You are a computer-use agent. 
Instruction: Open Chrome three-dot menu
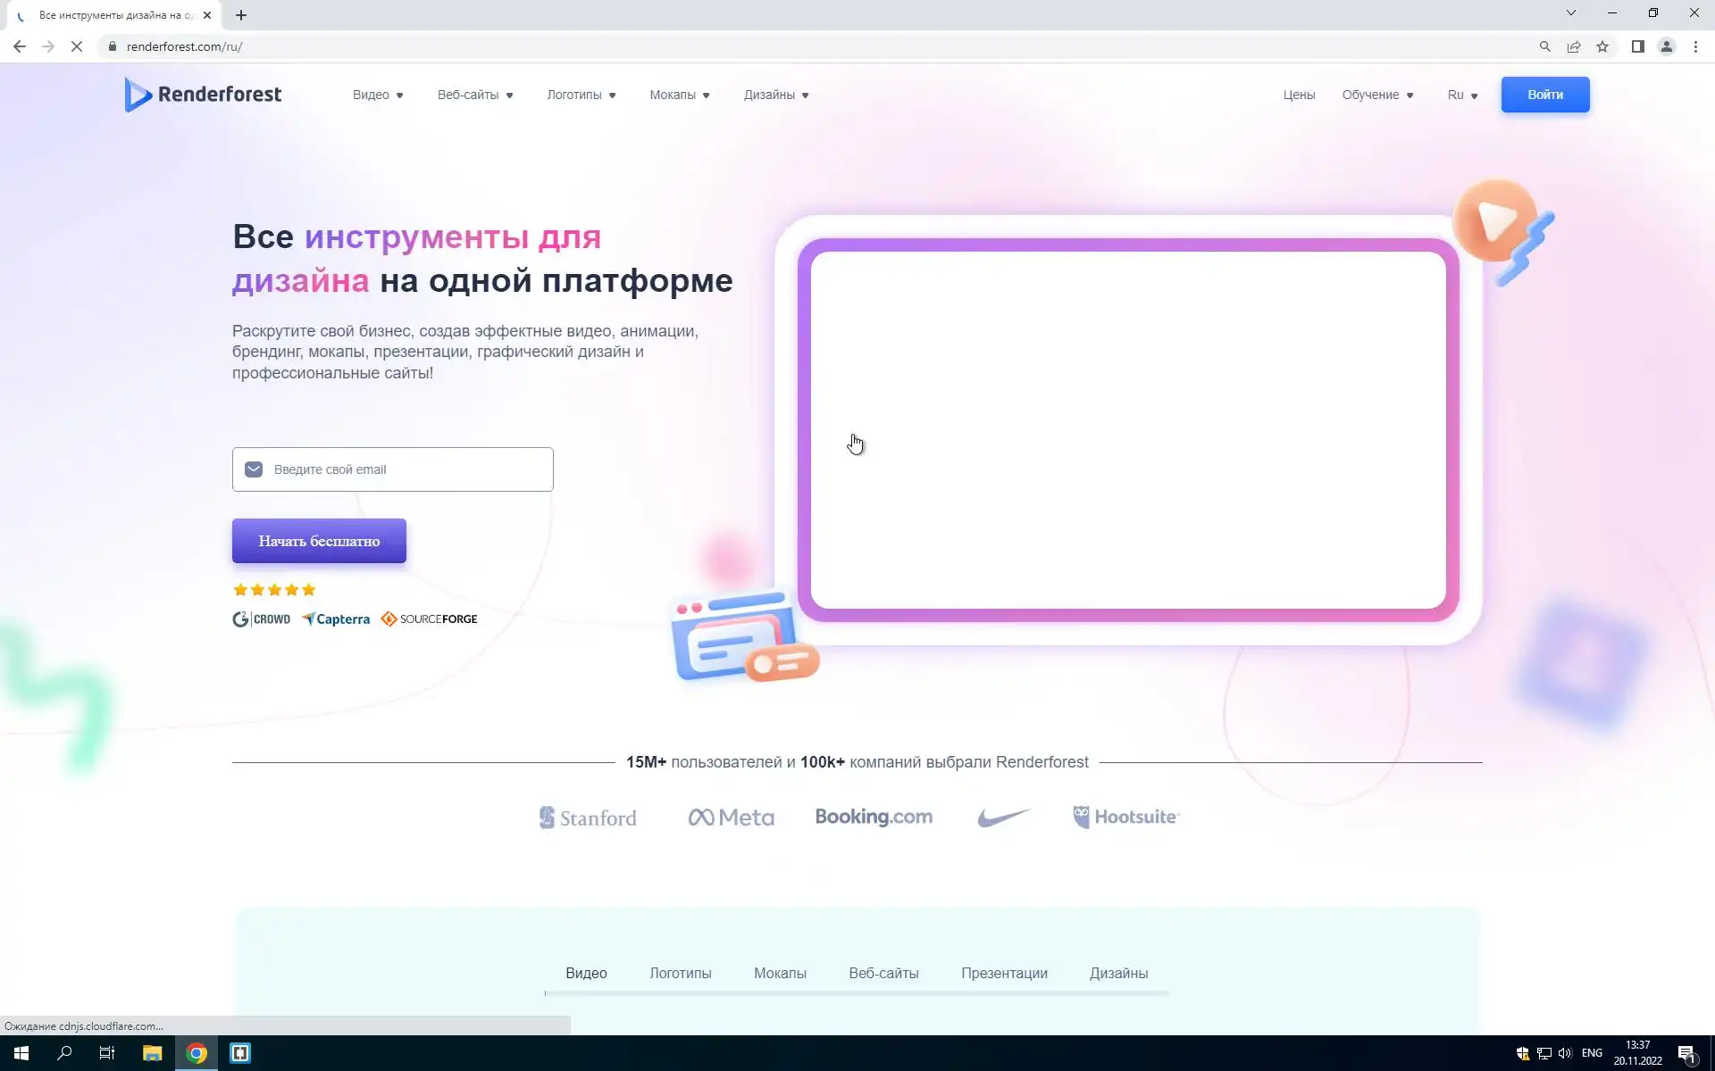1695,46
